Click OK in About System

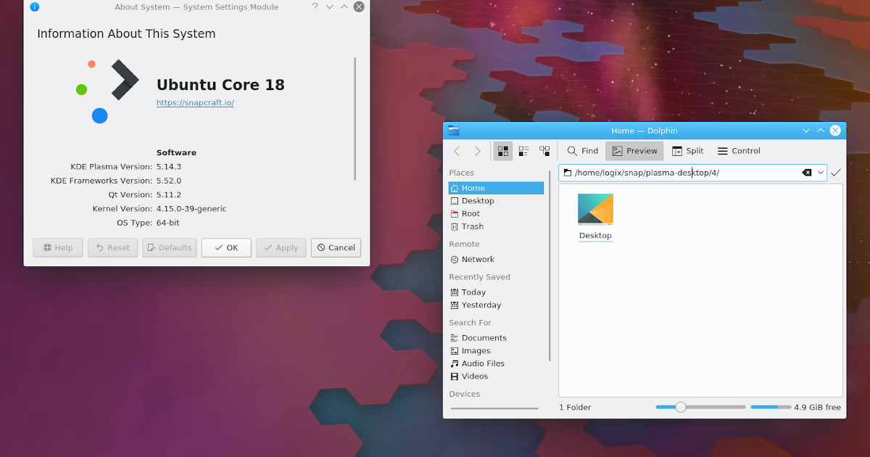coord(226,247)
